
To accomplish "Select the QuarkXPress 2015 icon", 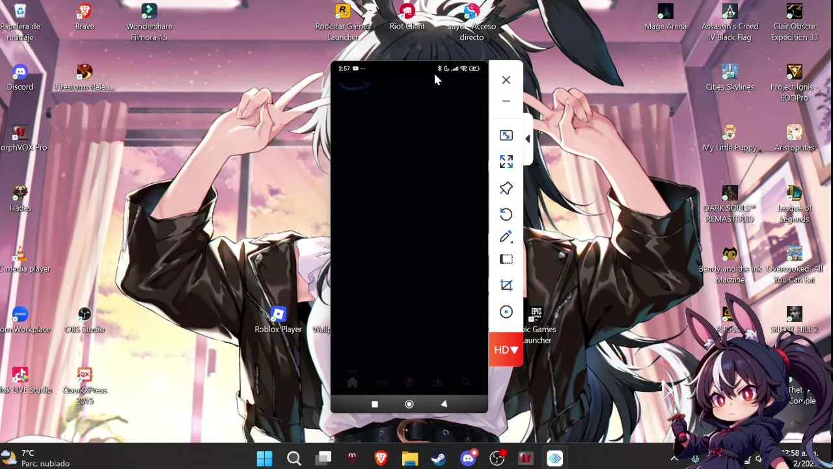I will coord(85,386).
